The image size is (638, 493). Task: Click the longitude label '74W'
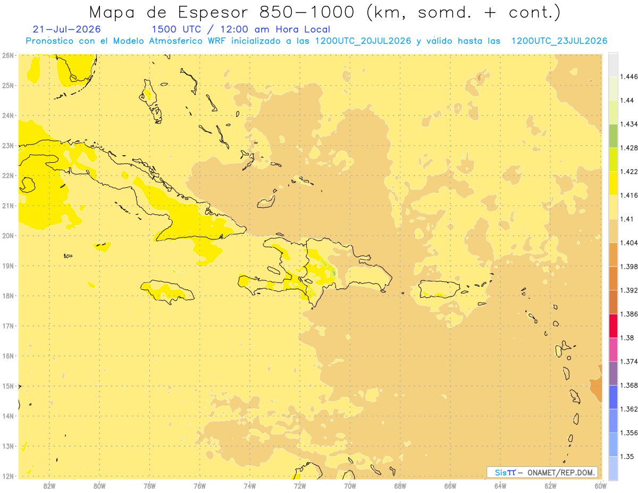tap(249, 486)
